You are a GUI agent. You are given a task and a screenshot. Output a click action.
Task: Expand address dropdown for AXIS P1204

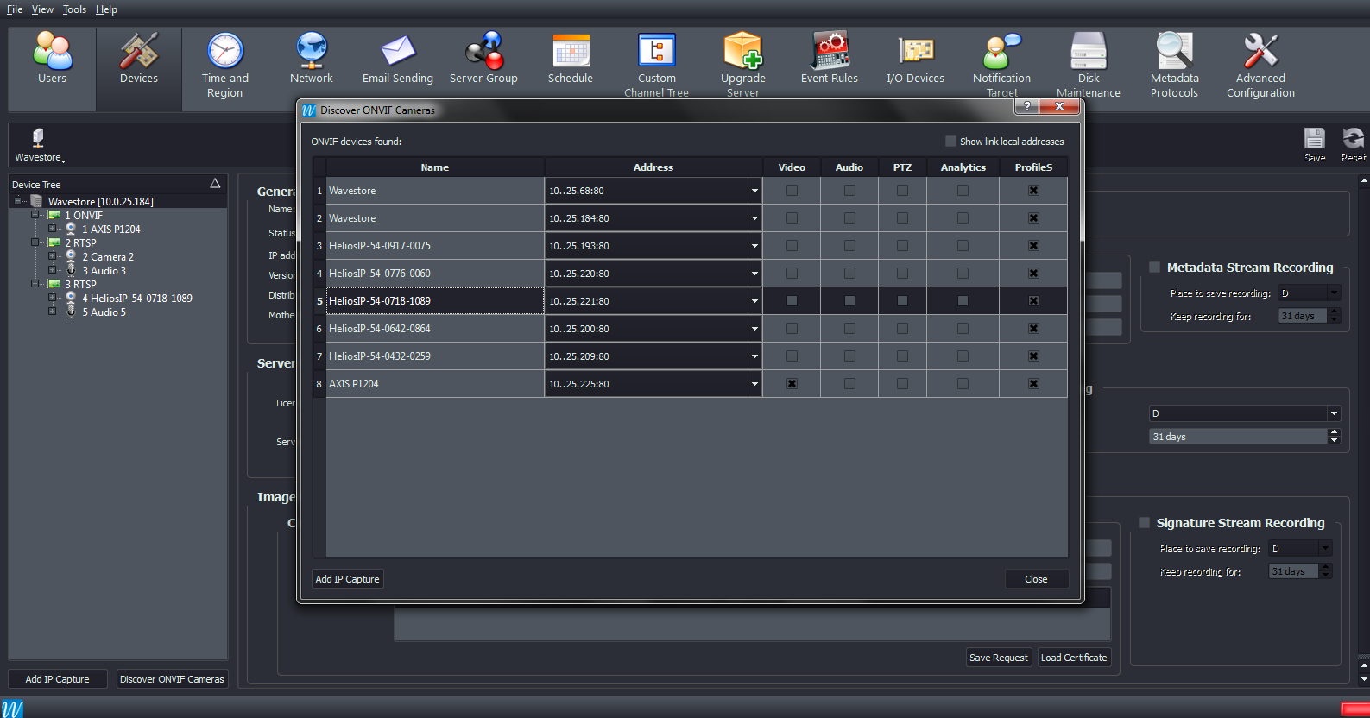pos(754,384)
